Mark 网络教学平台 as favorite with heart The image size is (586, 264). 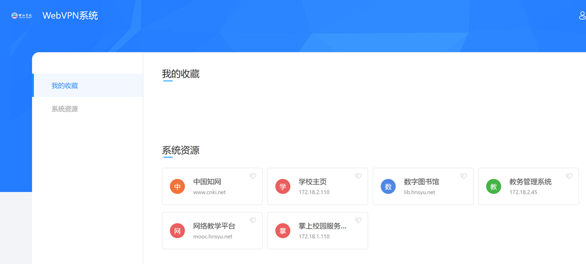[x=253, y=221]
